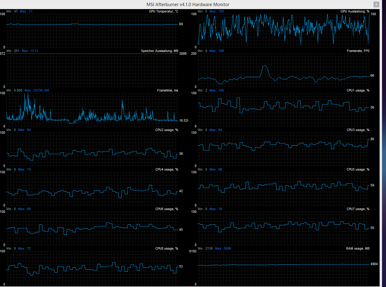
Task: Click the current CPU8 value 53
Action: pyautogui.click(x=181, y=266)
